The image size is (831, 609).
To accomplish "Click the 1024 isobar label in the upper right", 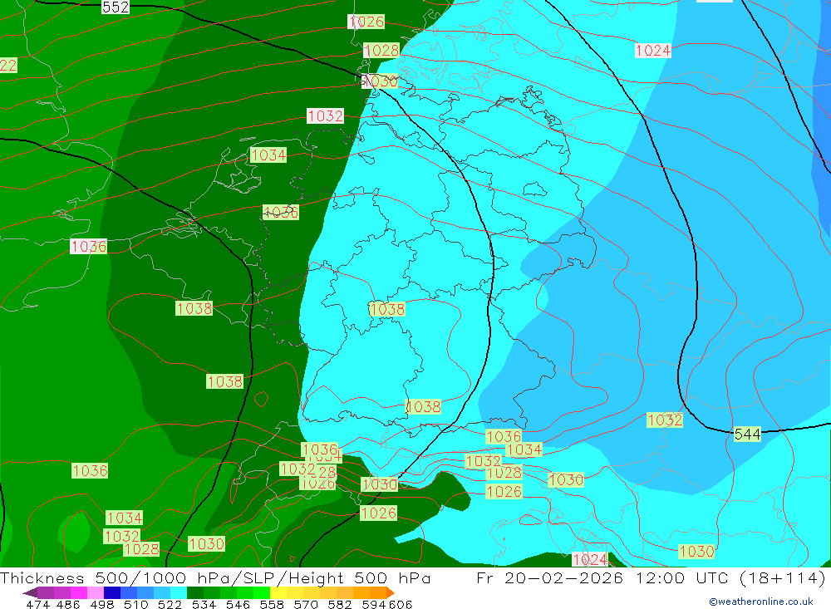I will coord(653,51).
